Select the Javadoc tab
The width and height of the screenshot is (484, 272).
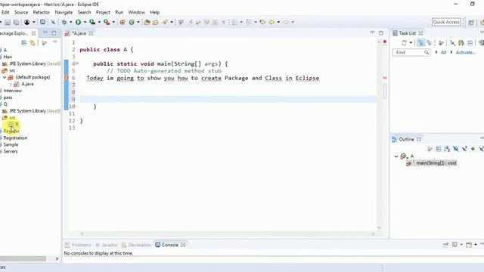coord(107,245)
